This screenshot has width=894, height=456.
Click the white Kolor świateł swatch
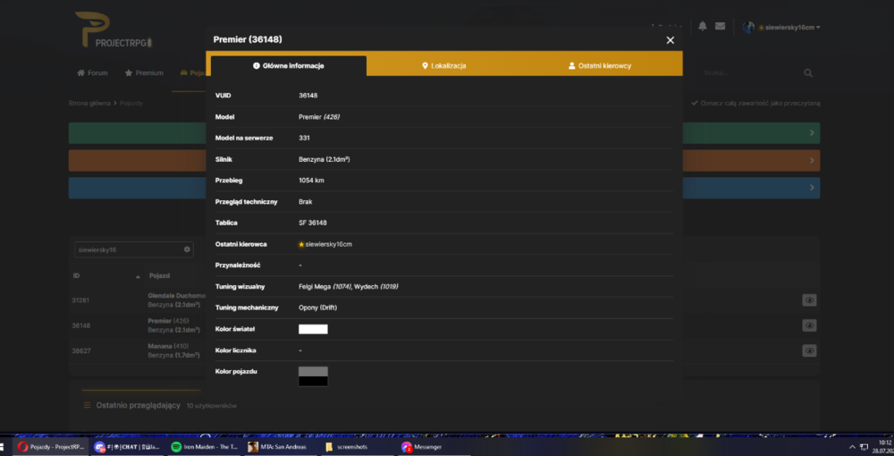pos(313,329)
